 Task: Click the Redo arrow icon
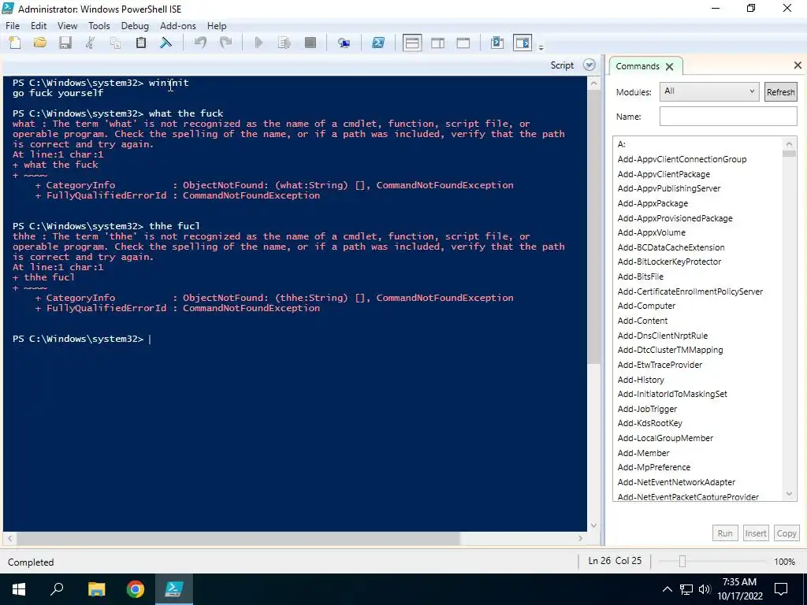(225, 43)
